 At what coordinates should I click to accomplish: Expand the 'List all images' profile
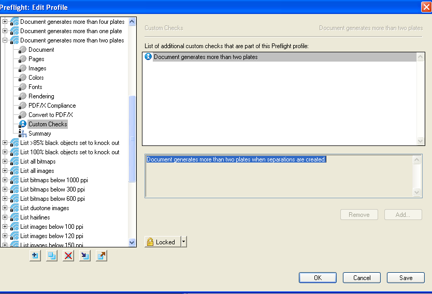click(5, 171)
